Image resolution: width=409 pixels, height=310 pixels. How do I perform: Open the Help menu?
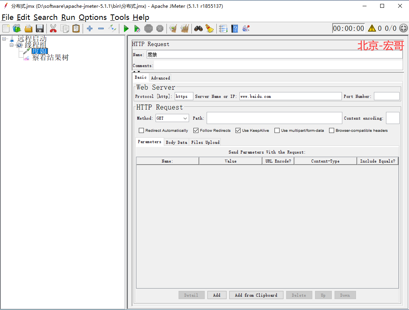[141, 18]
